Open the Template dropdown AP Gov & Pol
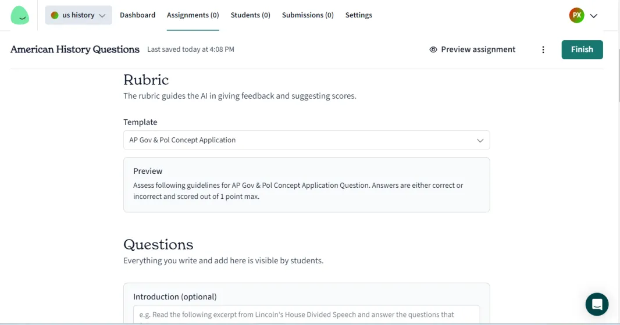Viewport: 620px width, 325px height. (307, 140)
